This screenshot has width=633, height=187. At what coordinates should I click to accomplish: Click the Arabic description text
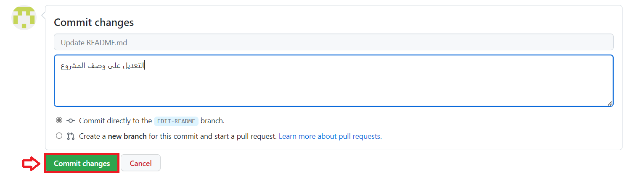[x=102, y=66]
